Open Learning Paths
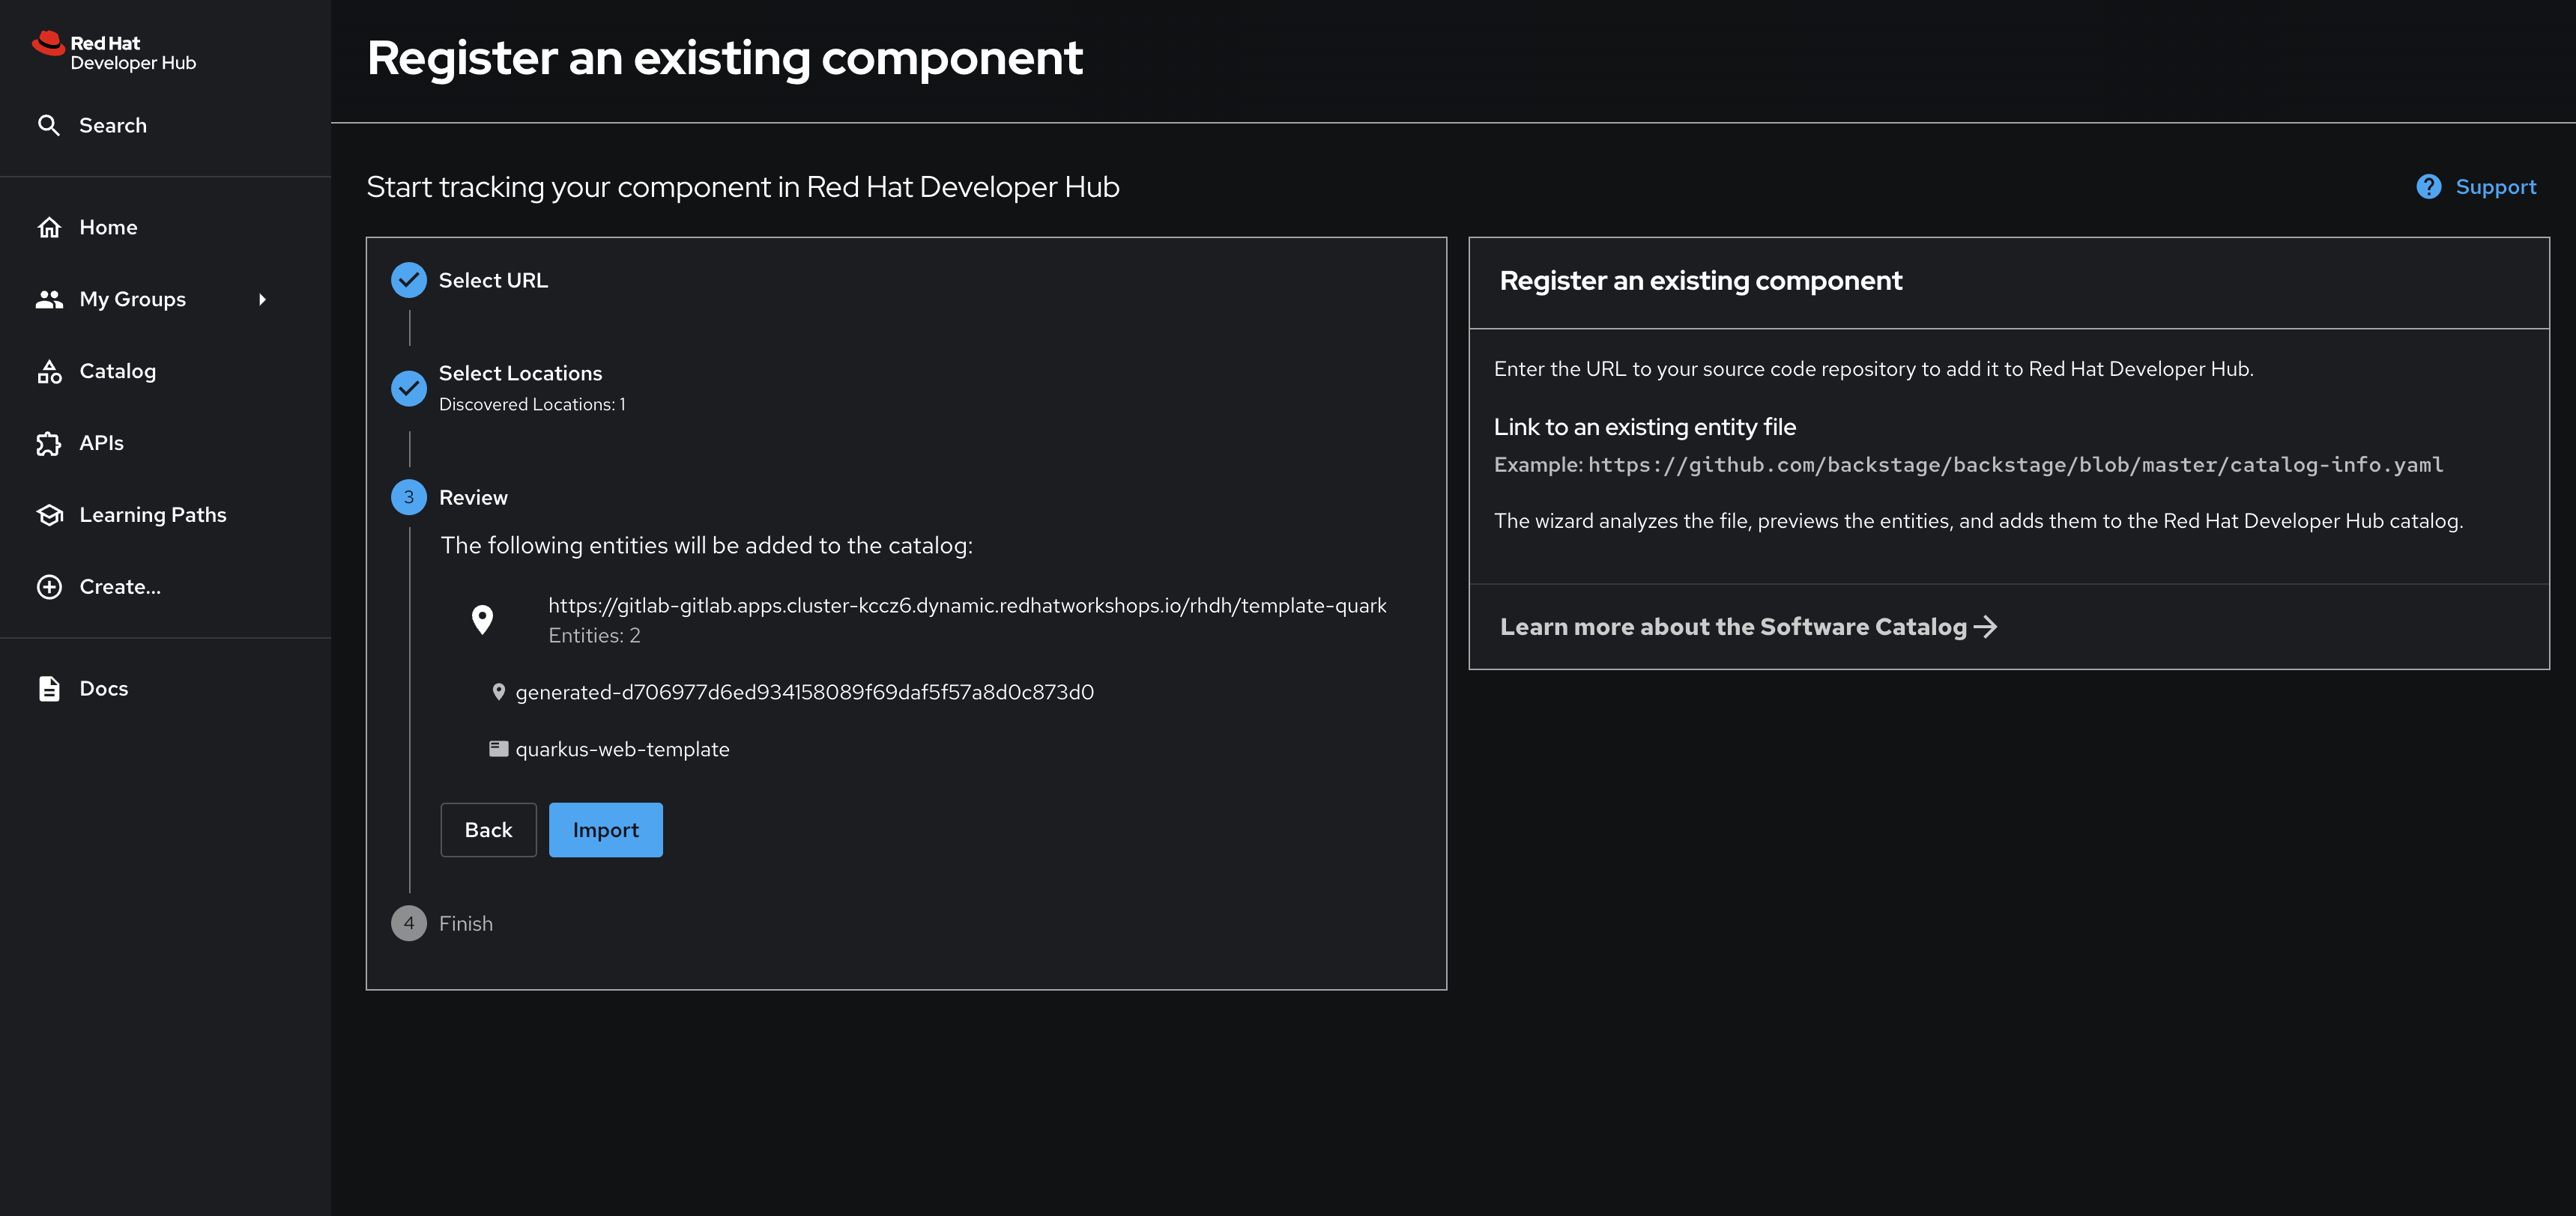This screenshot has width=2576, height=1216. [153, 514]
